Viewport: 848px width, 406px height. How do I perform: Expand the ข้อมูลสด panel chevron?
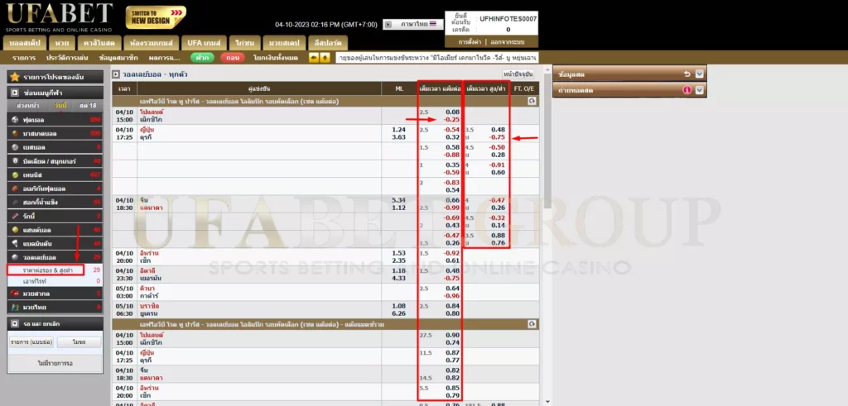click(699, 74)
